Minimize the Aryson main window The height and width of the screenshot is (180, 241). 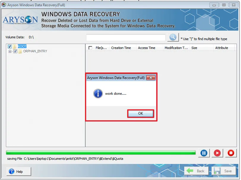(x=214, y=5)
